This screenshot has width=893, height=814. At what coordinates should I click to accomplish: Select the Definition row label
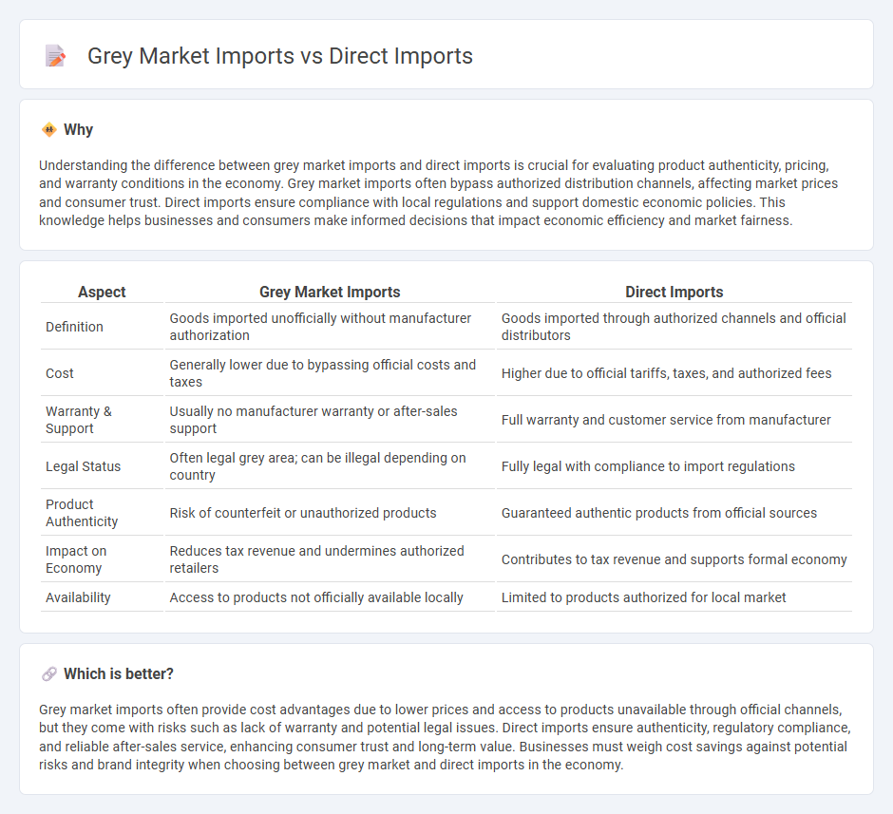tap(75, 327)
